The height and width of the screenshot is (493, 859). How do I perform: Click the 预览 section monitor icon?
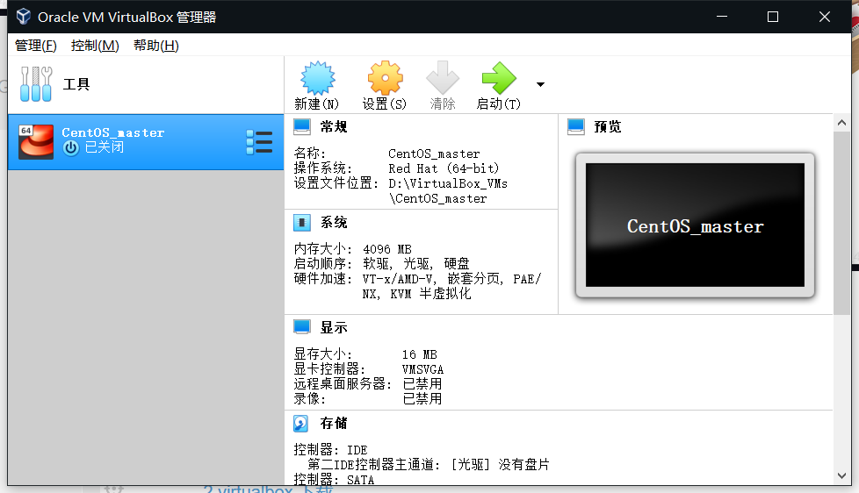[x=576, y=127]
